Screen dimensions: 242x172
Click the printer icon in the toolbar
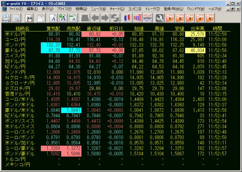click(x=6, y=18)
